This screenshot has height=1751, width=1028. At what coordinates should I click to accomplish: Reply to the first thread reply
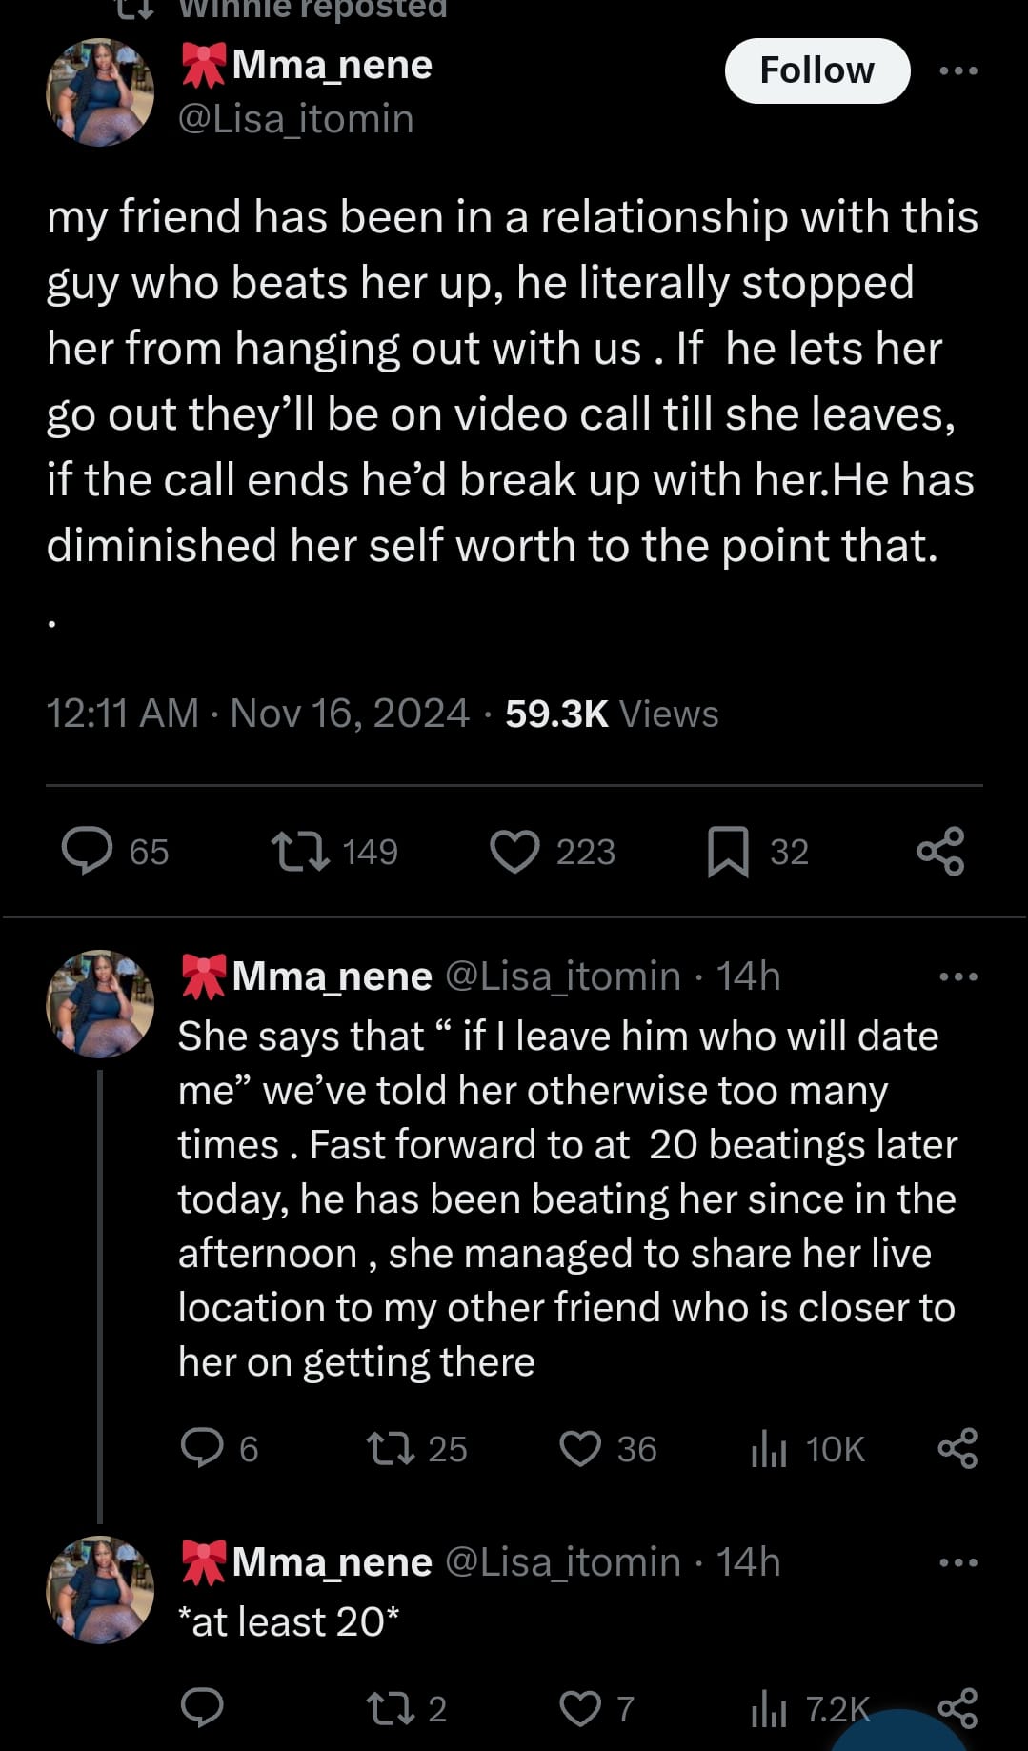click(202, 1448)
